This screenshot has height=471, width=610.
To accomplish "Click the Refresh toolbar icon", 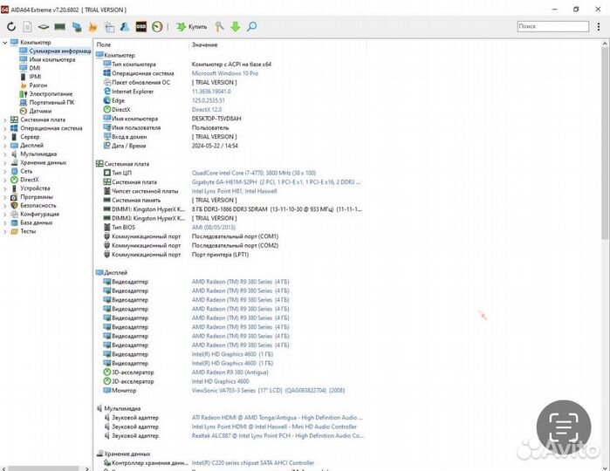I will point(11,26).
